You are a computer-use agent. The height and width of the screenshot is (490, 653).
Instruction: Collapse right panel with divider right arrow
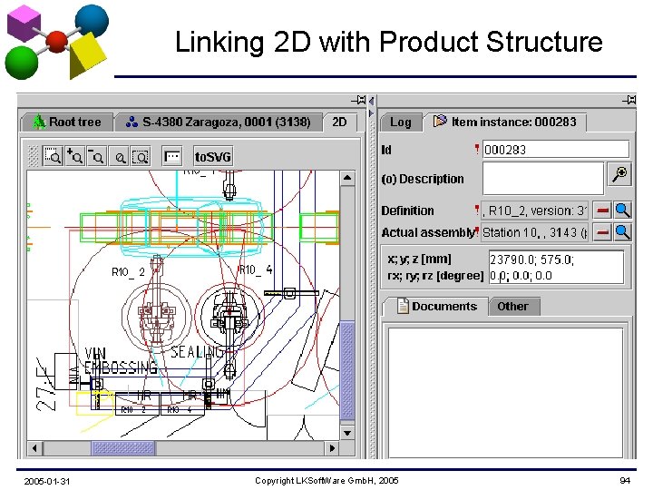(371, 113)
